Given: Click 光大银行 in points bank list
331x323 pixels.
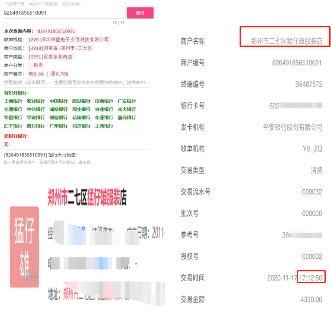Looking at the screenshot, I should (x=127, y=109).
